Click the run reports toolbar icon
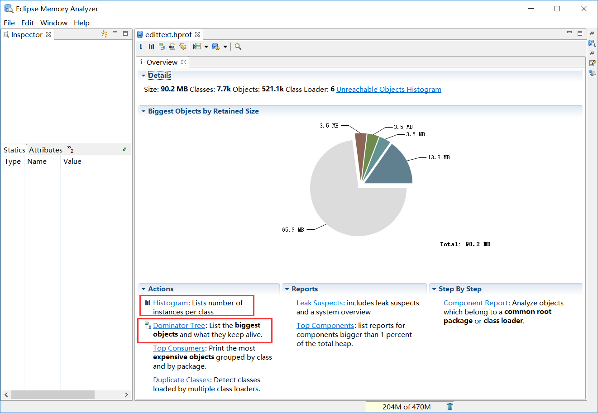Viewport: 598px width, 413px height. 197,47
